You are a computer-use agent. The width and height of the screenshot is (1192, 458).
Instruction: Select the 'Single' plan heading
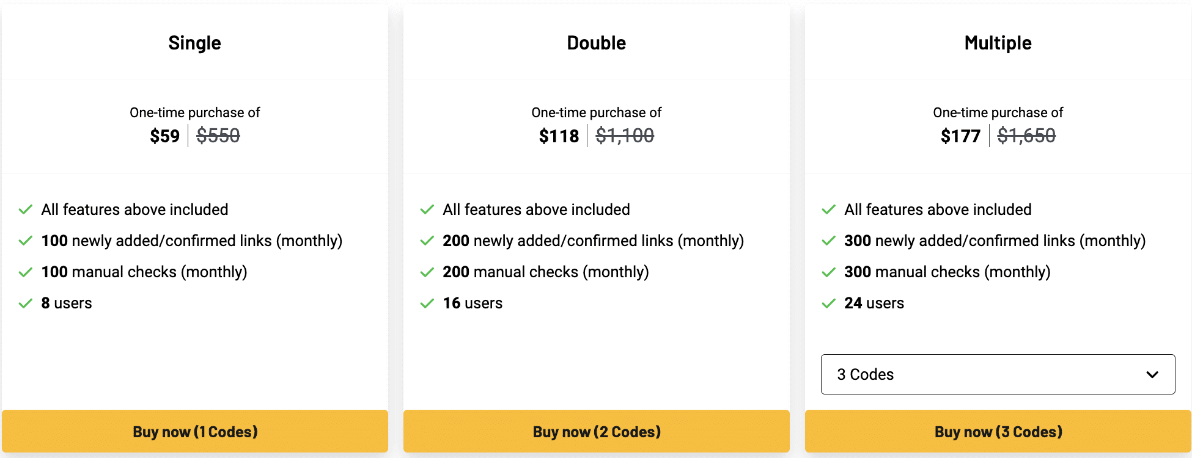tap(194, 43)
